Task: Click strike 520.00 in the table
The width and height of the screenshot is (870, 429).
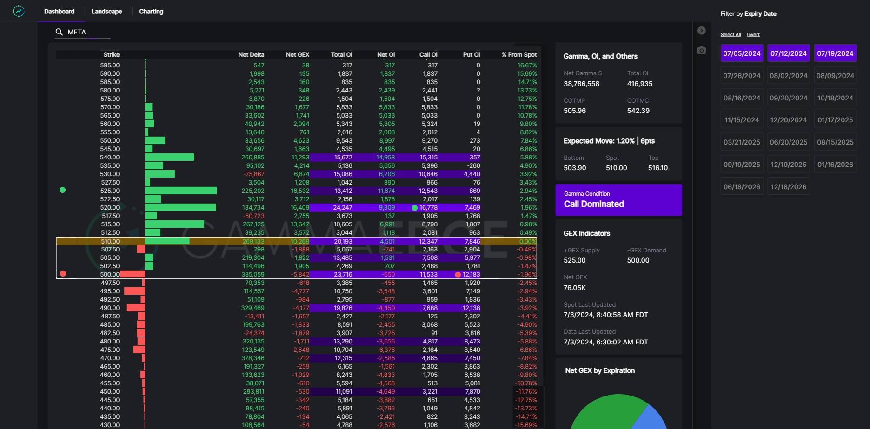Action: tap(110, 207)
